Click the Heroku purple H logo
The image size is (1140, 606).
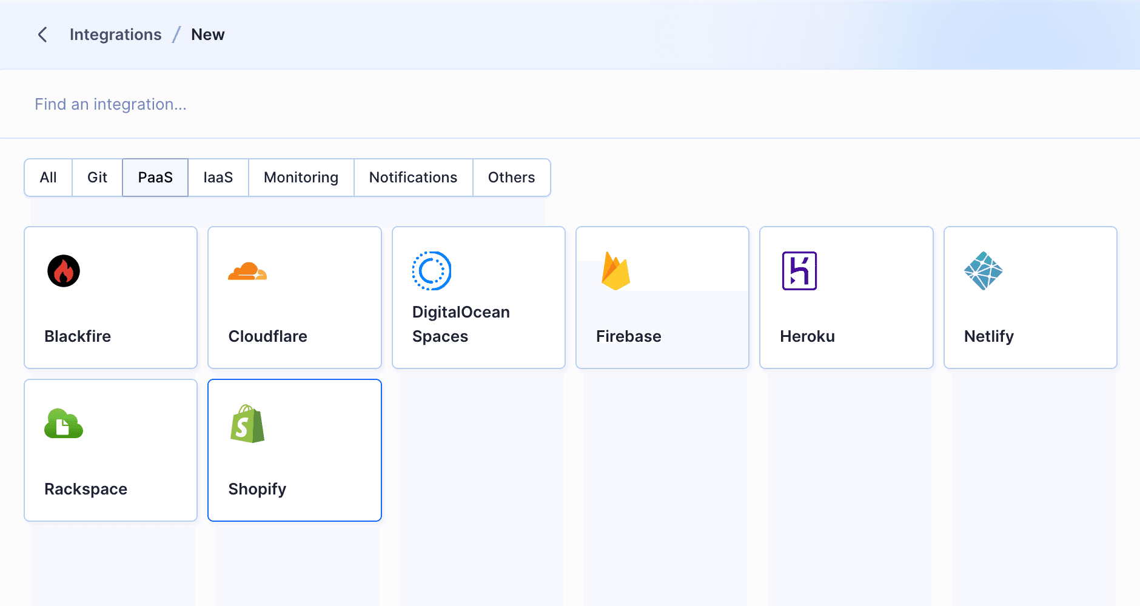coord(799,271)
